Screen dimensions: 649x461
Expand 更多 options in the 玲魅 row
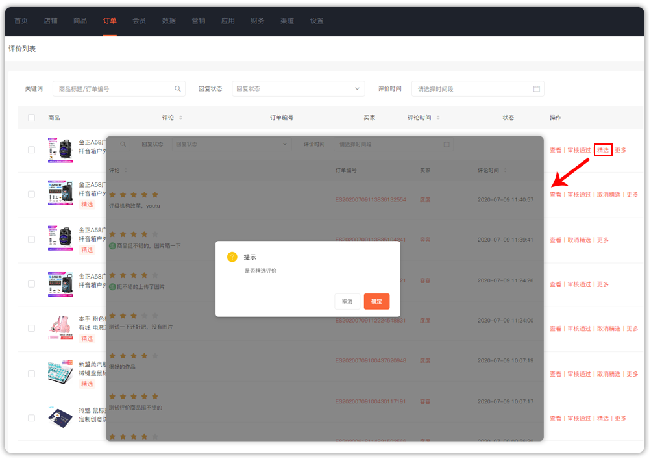coord(620,419)
